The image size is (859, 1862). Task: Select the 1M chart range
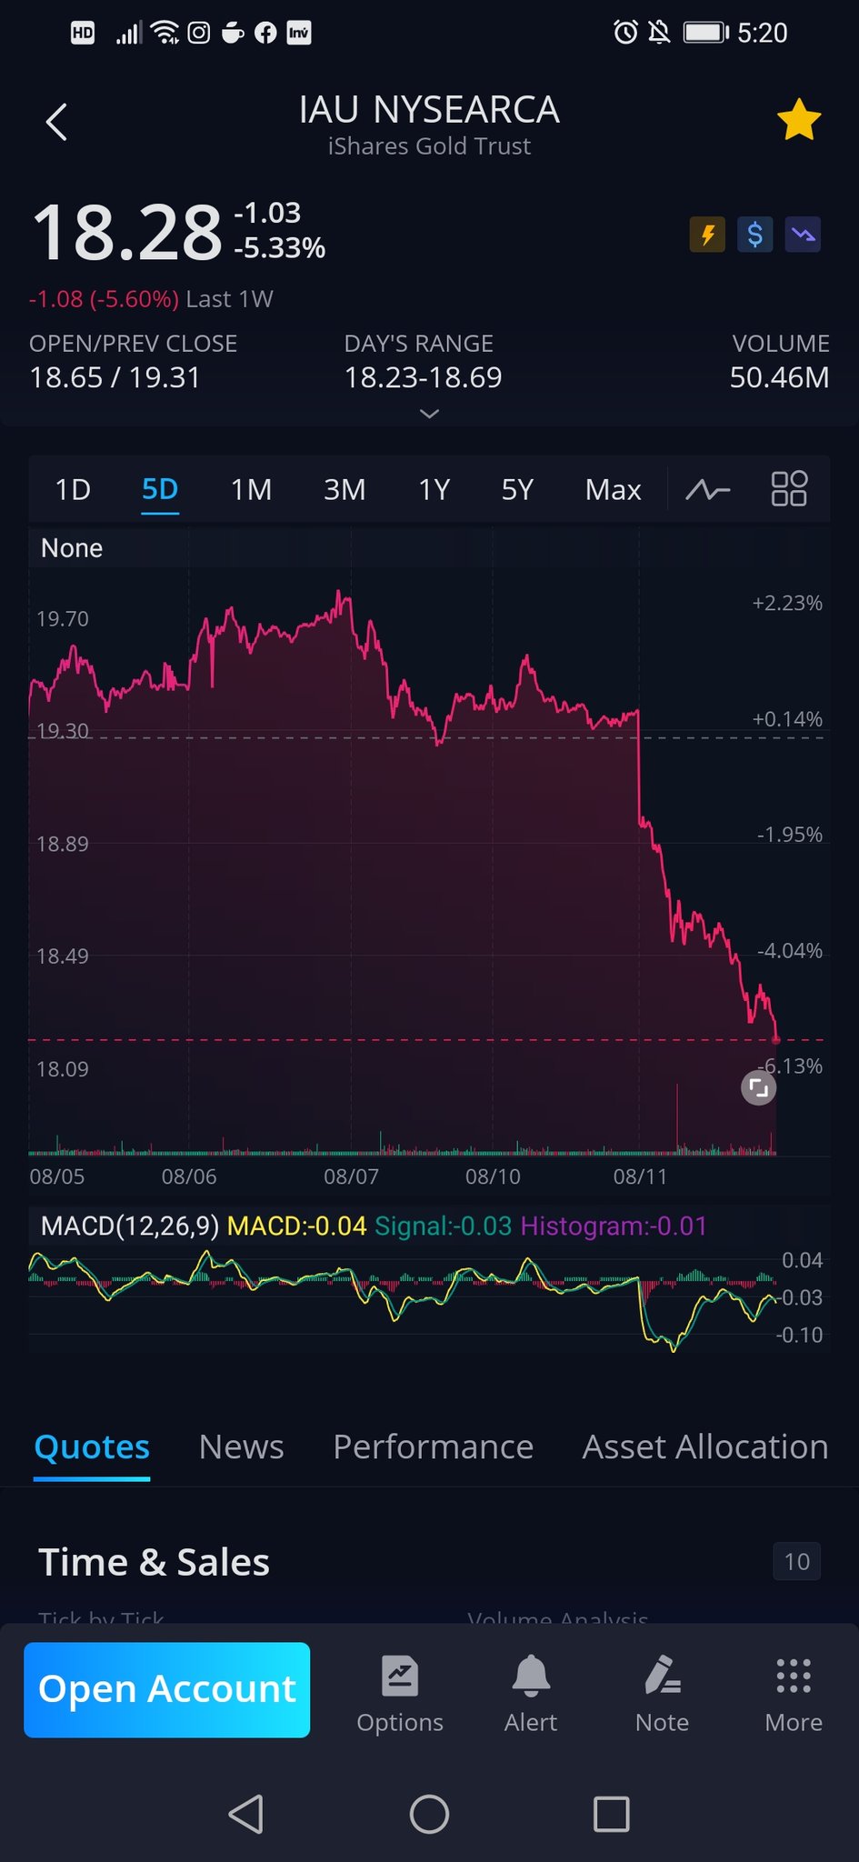tap(251, 490)
